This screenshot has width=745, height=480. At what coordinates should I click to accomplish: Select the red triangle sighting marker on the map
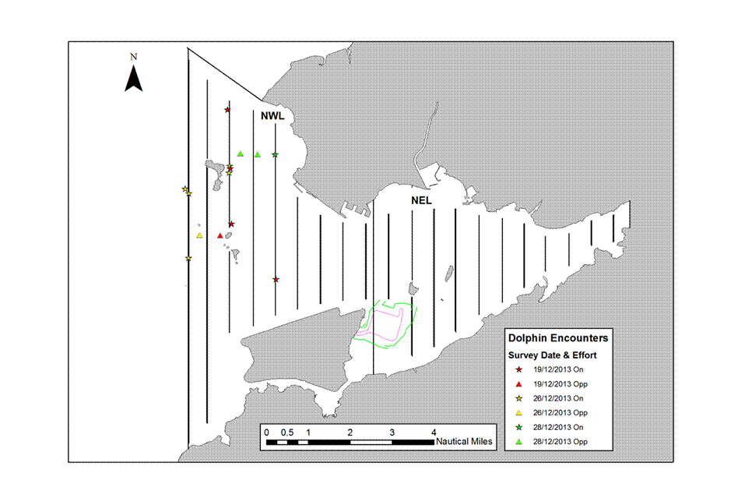[x=220, y=235]
